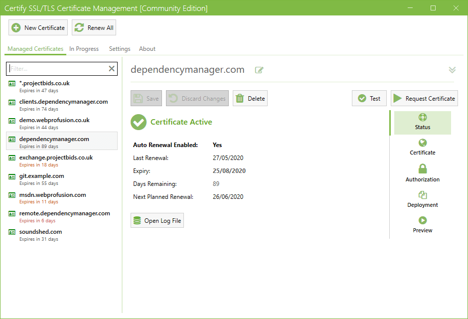Click the Days Remaining value 89
This screenshot has width=468, height=319.
[216, 184]
